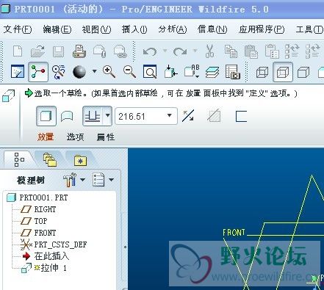Open the 属性 panel
The image size is (324, 290).
tap(105, 137)
